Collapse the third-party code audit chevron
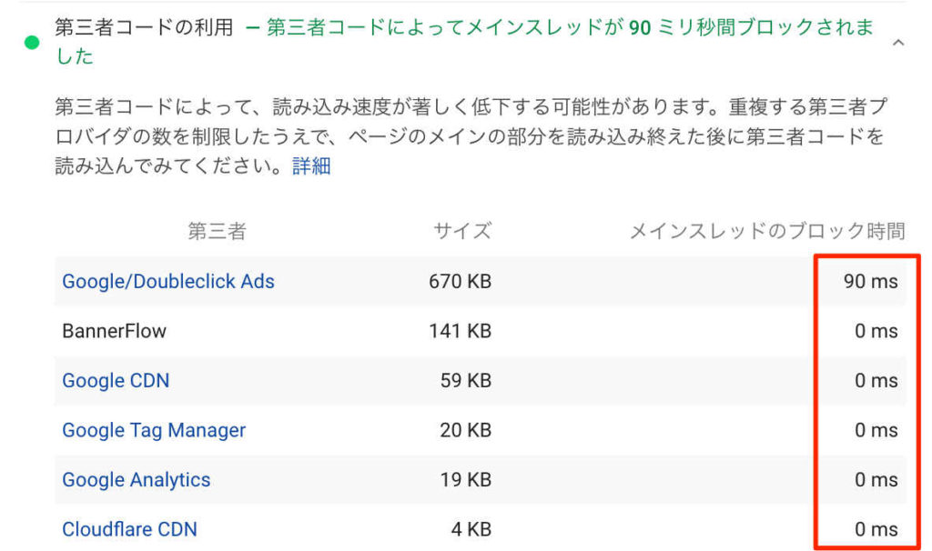This screenshot has width=932, height=551. (x=898, y=43)
